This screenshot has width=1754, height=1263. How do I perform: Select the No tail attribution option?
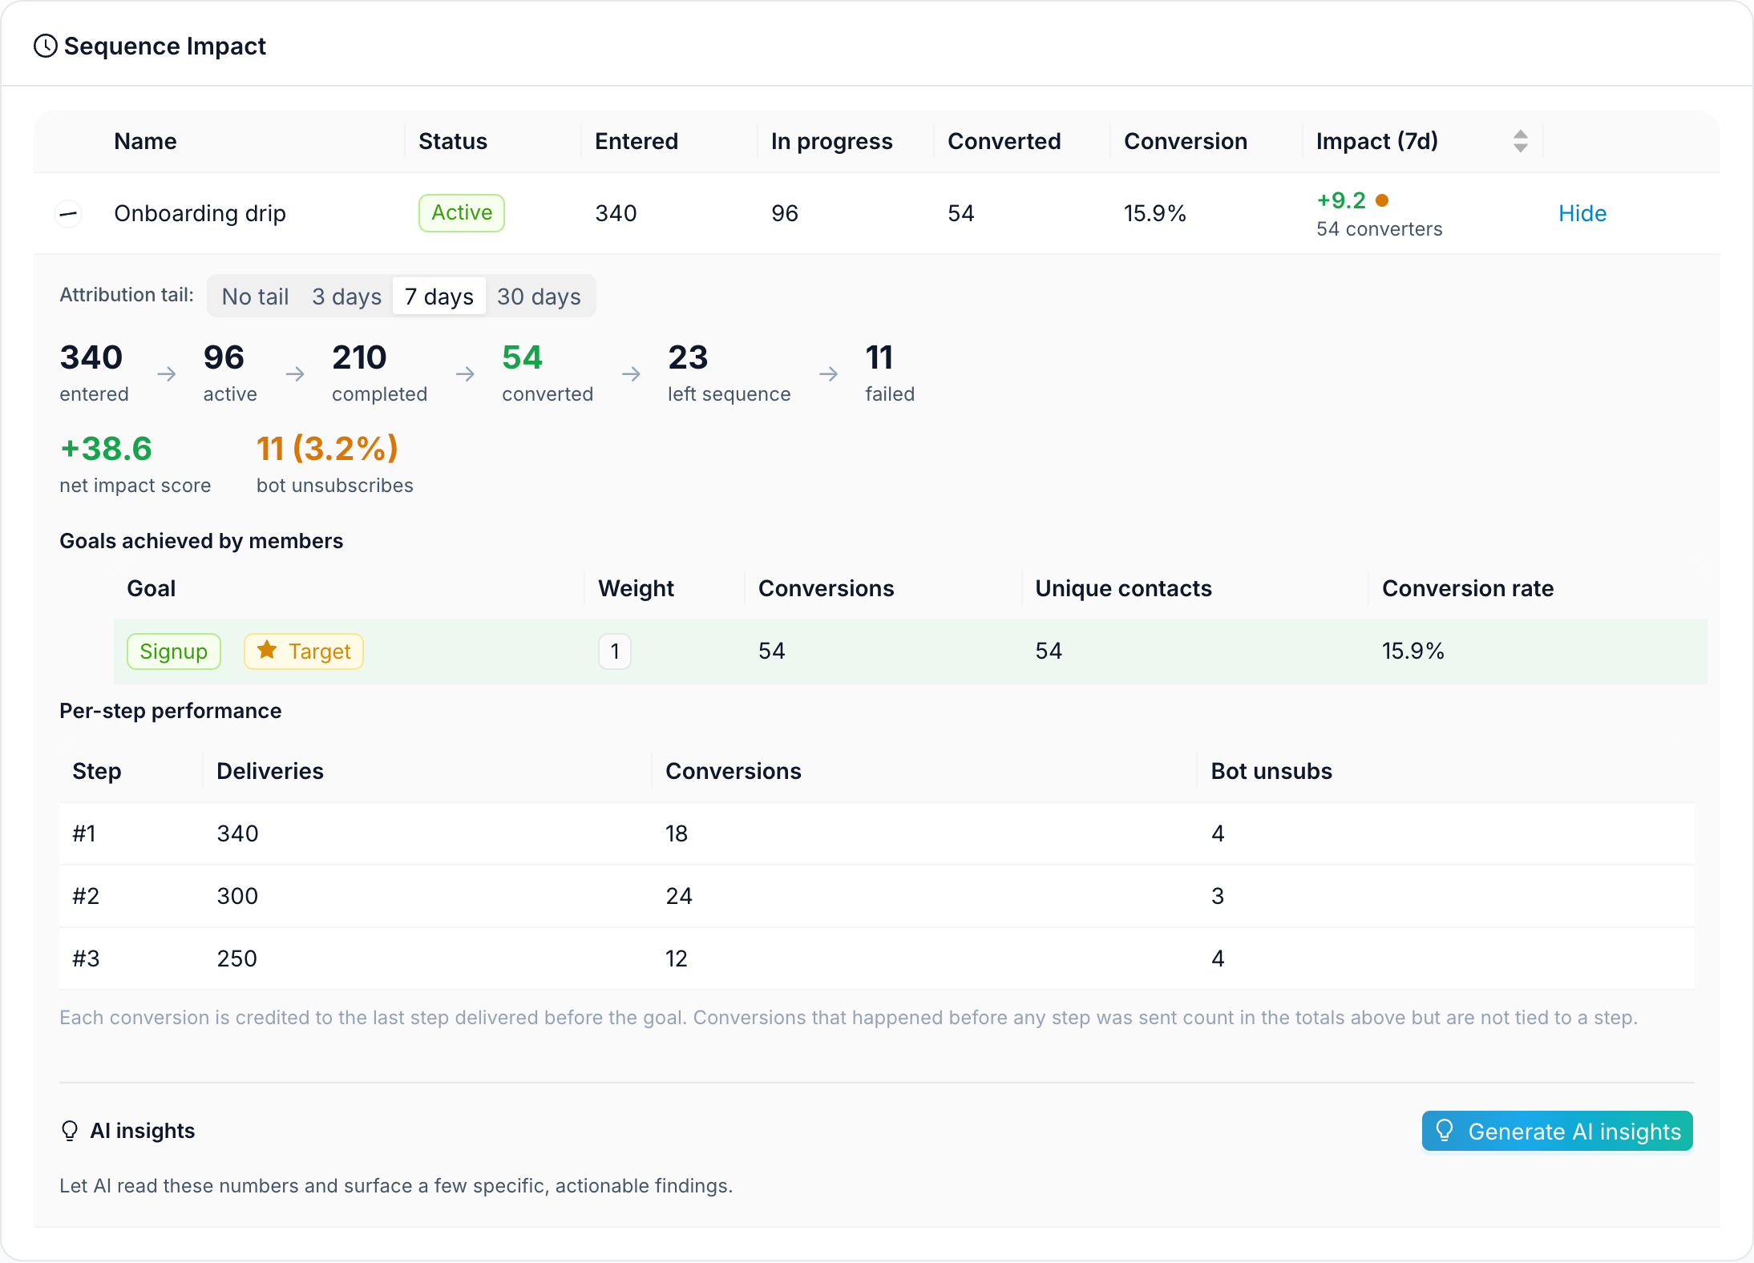tap(255, 297)
